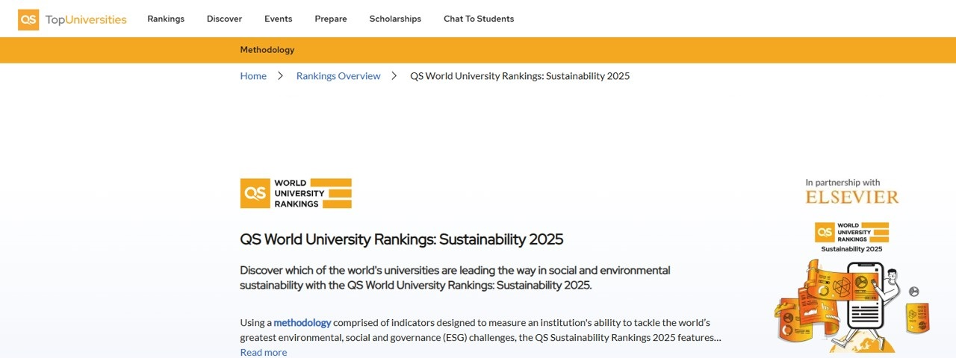Open the Rankings menu
Image resolution: width=956 pixels, height=358 pixels.
166,19
